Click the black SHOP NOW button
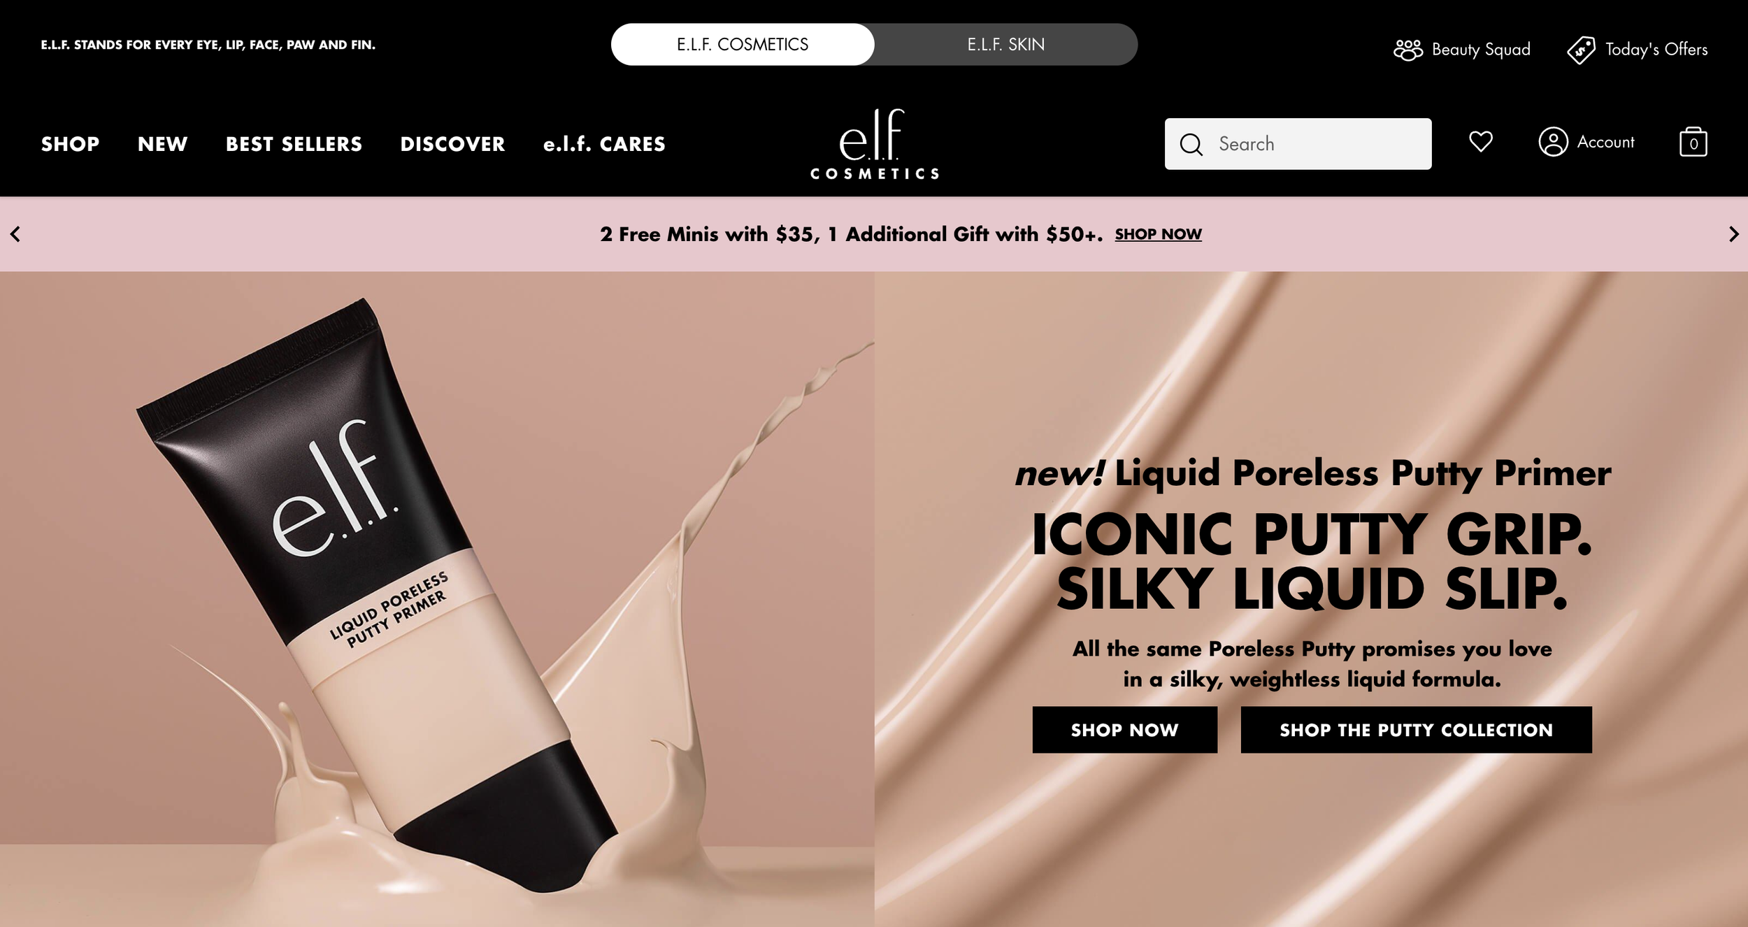The height and width of the screenshot is (927, 1748). [x=1124, y=730]
